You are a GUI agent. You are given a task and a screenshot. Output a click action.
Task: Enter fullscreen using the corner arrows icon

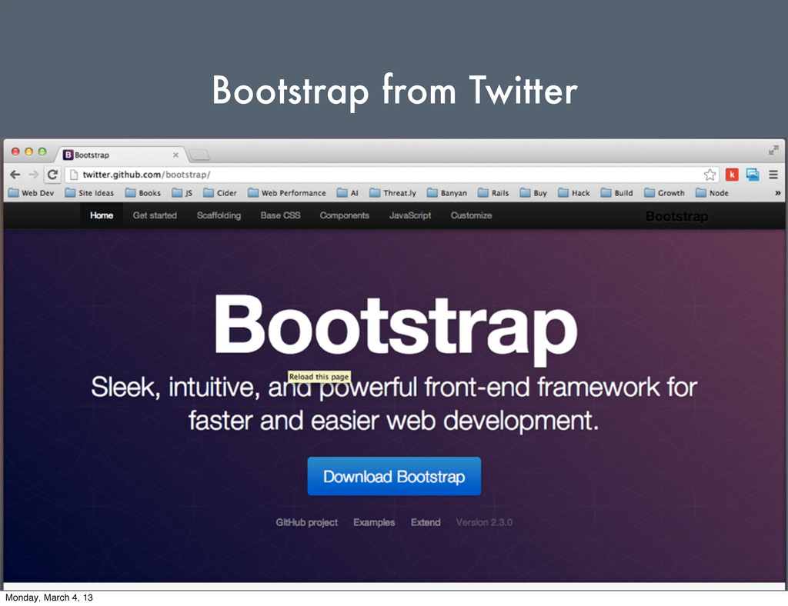tap(773, 150)
